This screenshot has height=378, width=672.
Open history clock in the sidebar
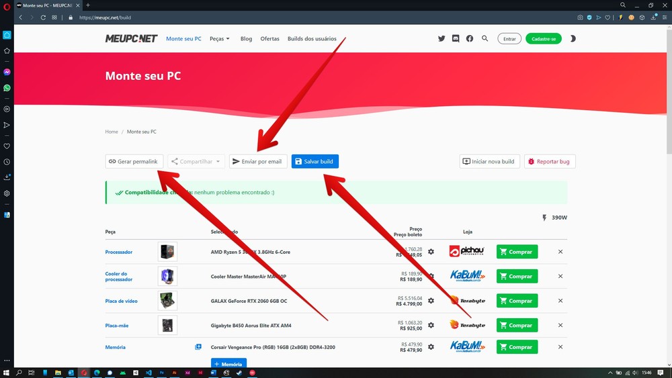tap(7, 162)
